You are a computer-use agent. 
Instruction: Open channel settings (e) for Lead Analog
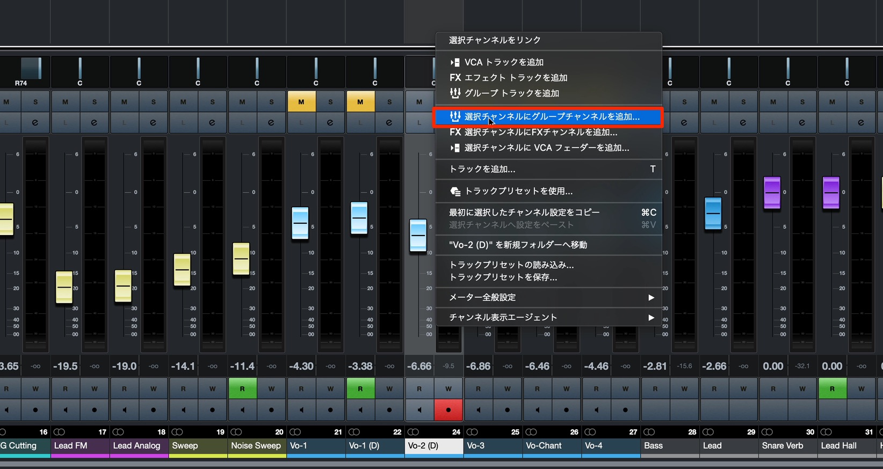click(154, 123)
